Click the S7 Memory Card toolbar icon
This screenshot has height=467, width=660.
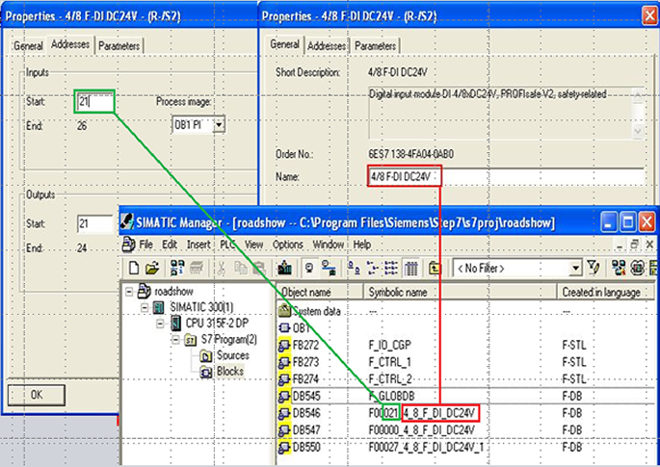[x=197, y=268]
